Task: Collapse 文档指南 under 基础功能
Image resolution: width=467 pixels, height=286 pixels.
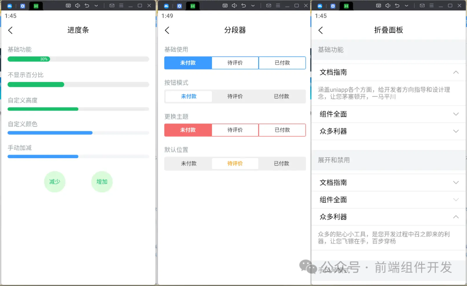Action: [389, 72]
